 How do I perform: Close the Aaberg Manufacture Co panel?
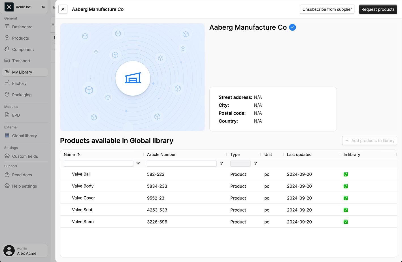tap(63, 9)
